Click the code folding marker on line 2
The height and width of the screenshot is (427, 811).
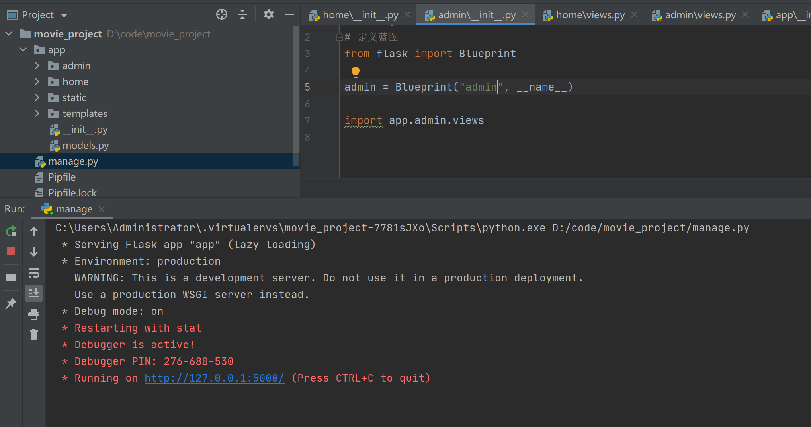pos(339,37)
